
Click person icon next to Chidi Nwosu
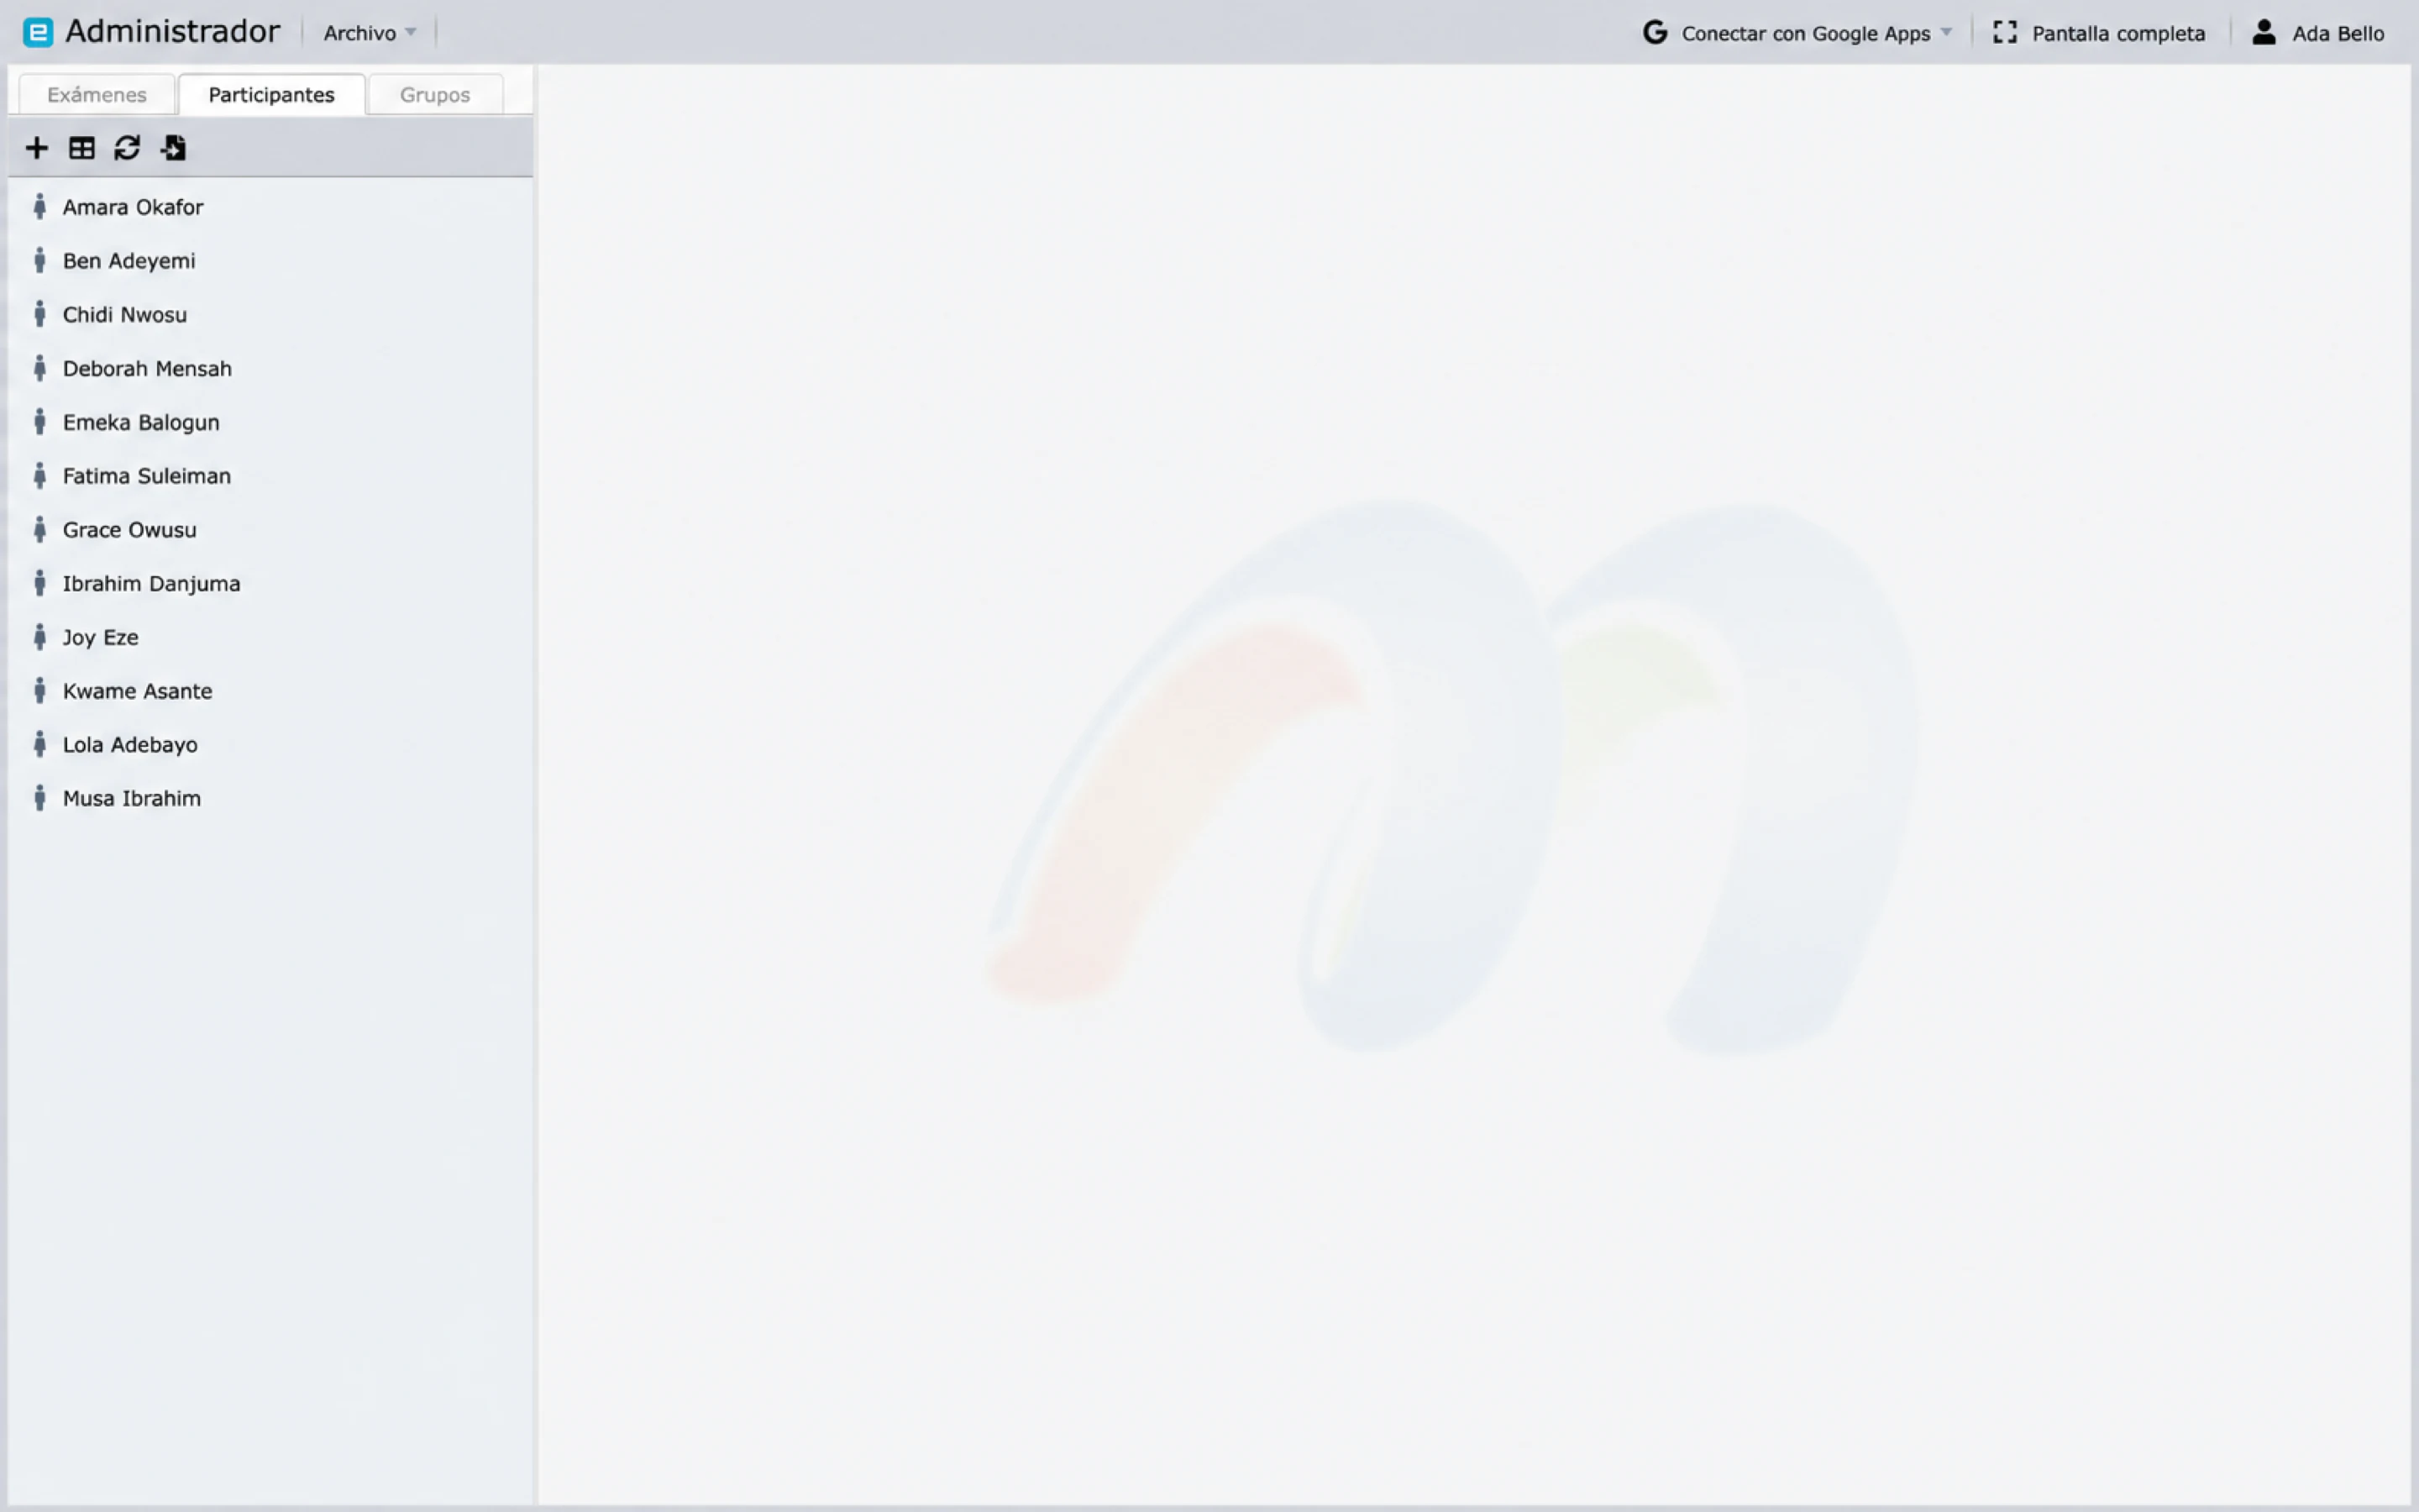pyautogui.click(x=40, y=314)
